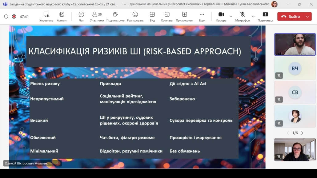317x178 pixels.
Task: Unmute the Микрофон
Action: (243, 17)
